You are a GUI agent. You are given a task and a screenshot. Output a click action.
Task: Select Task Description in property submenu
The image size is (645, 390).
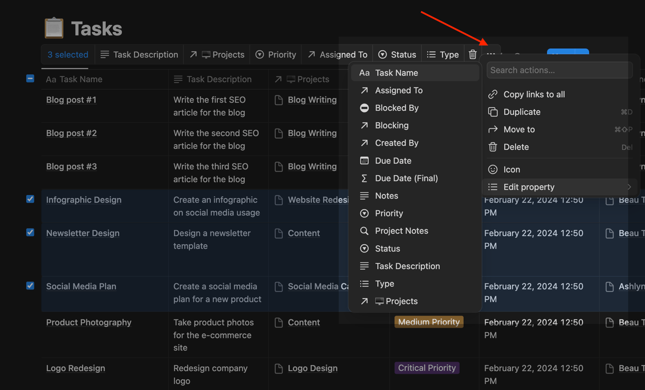click(415, 266)
